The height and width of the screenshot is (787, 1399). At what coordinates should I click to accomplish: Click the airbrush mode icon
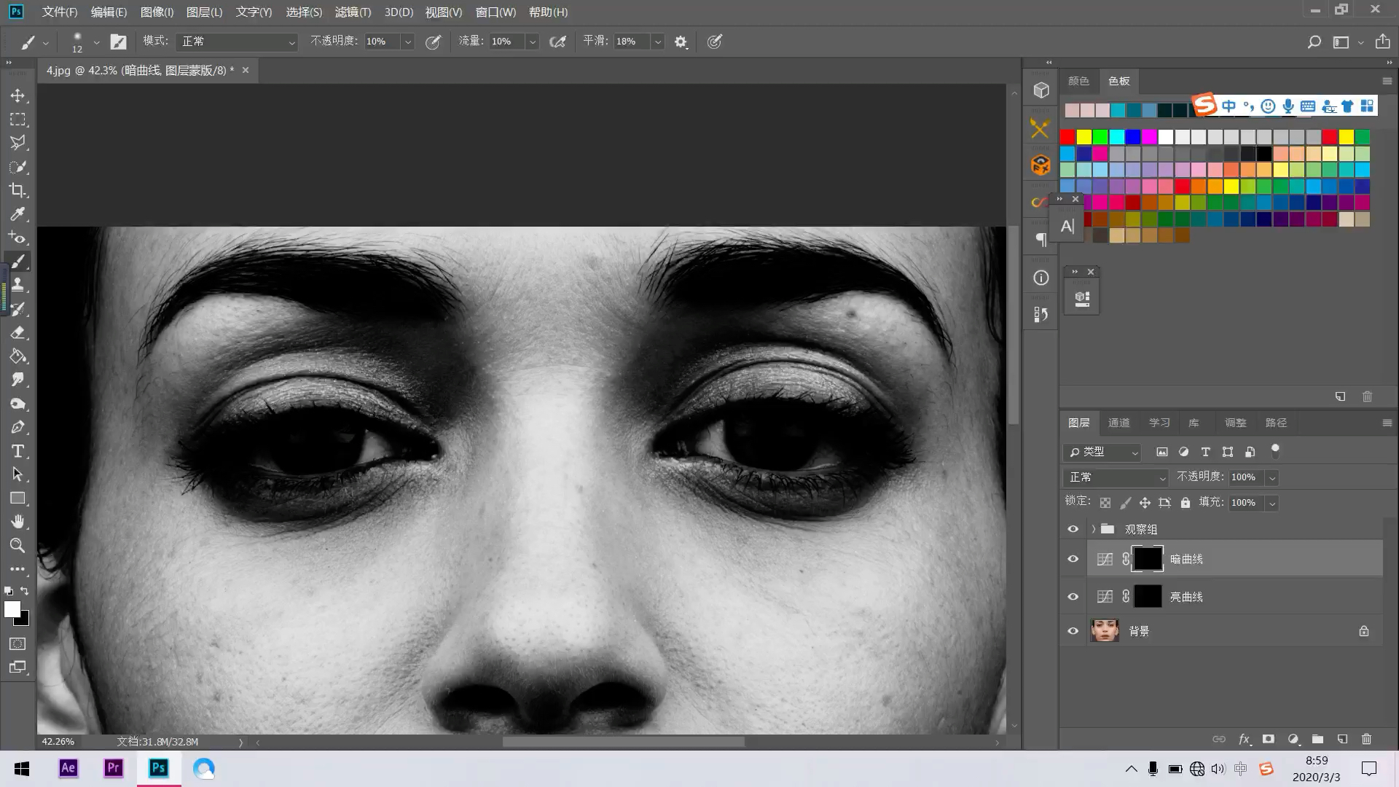[x=557, y=42]
